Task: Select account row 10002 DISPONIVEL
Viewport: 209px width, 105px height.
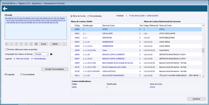Action: (136, 38)
